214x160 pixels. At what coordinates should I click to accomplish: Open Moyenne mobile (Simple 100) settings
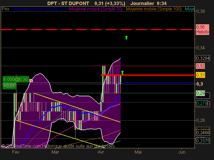[154, 9]
